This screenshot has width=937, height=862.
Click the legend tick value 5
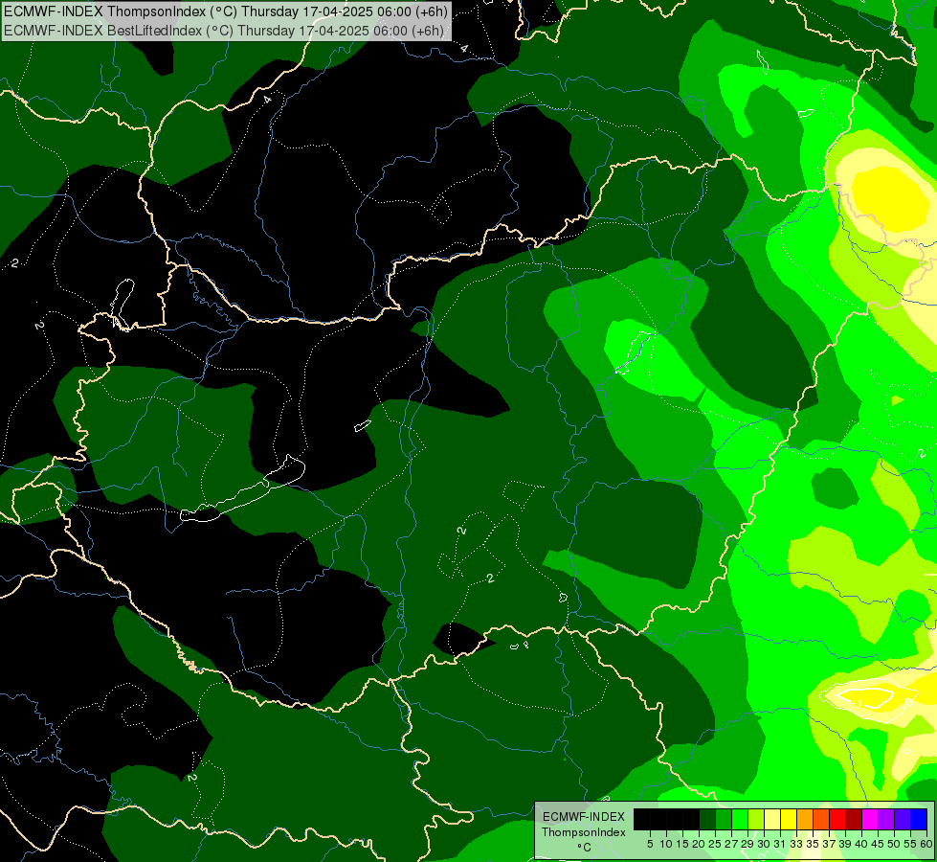(650, 844)
